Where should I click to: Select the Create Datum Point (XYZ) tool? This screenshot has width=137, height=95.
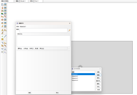(2, 49)
